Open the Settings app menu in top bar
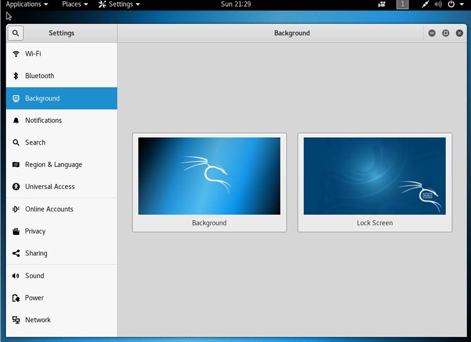The image size is (471, 342). point(119,4)
